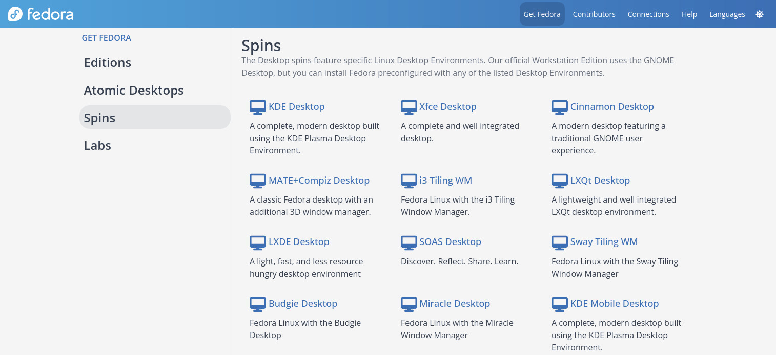Click the intro paragraph starting 'The Desktop spins feature'
Viewport: 776px width, 355px height.
(x=458, y=66)
